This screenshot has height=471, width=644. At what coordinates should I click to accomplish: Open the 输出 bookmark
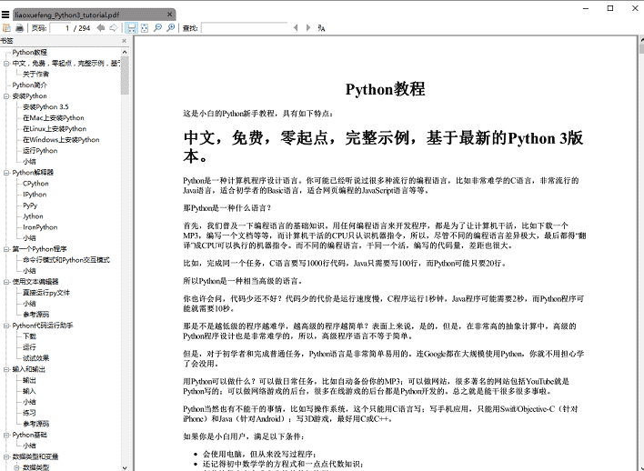29,380
